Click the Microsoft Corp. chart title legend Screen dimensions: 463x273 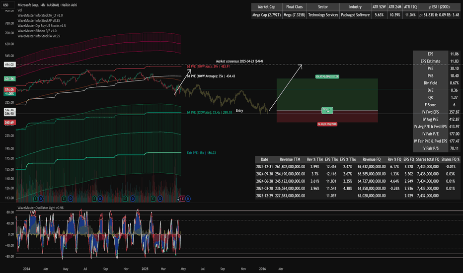[47, 5]
